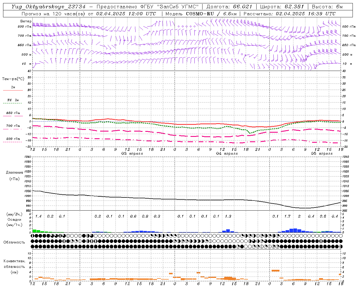Click the 0.3 precipitation value
Screen dimensions: 357x286
tap(157, 216)
